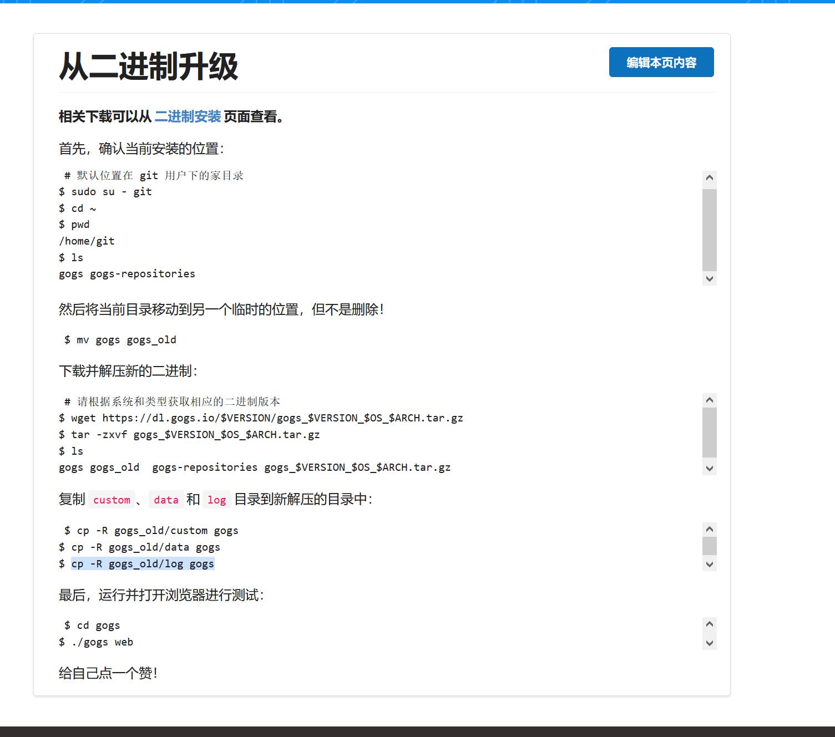Click down arrow in cd gogs code block scrollbar
Viewport: 835px width, 737px height.
click(709, 643)
